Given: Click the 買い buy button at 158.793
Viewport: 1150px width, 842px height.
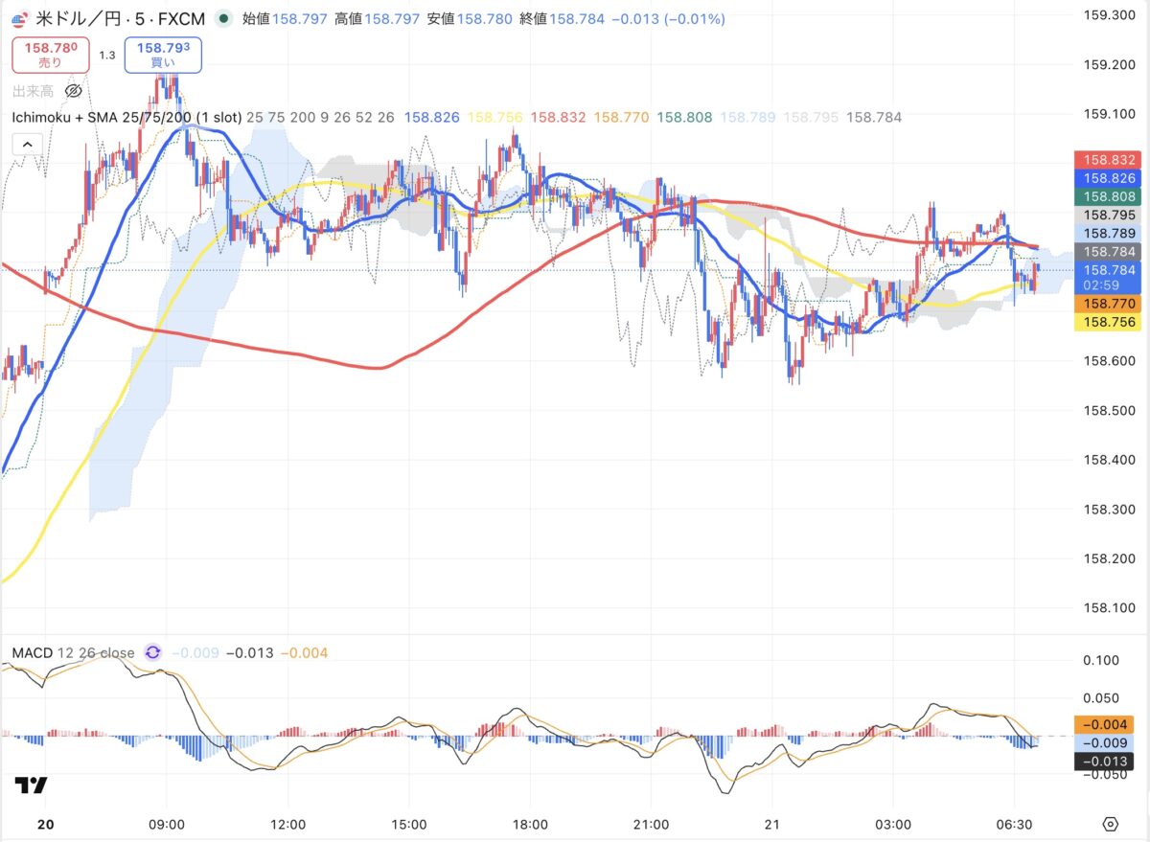Looking at the screenshot, I should [162, 55].
